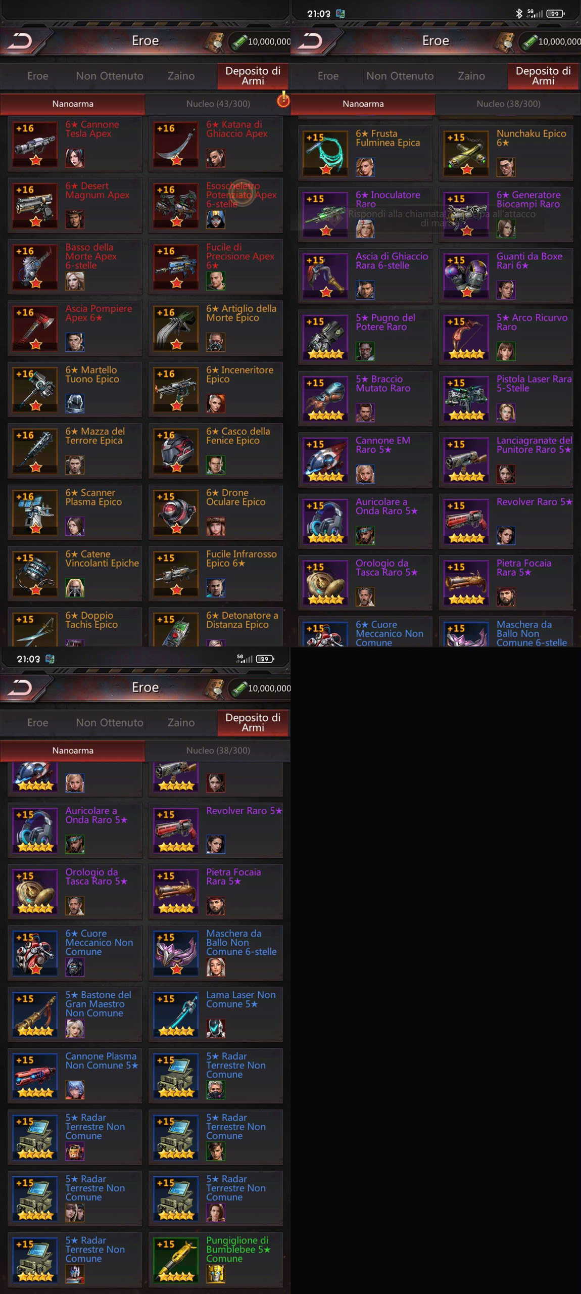581x1294 pixels.
Task: Click hero portrait under Desert Magnum Apex
Action: (x=75, y=219)
